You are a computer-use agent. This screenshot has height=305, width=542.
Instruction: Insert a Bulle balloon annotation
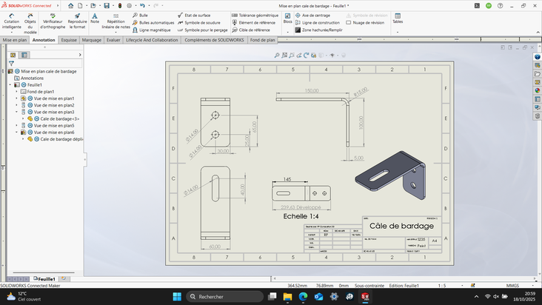143,15
